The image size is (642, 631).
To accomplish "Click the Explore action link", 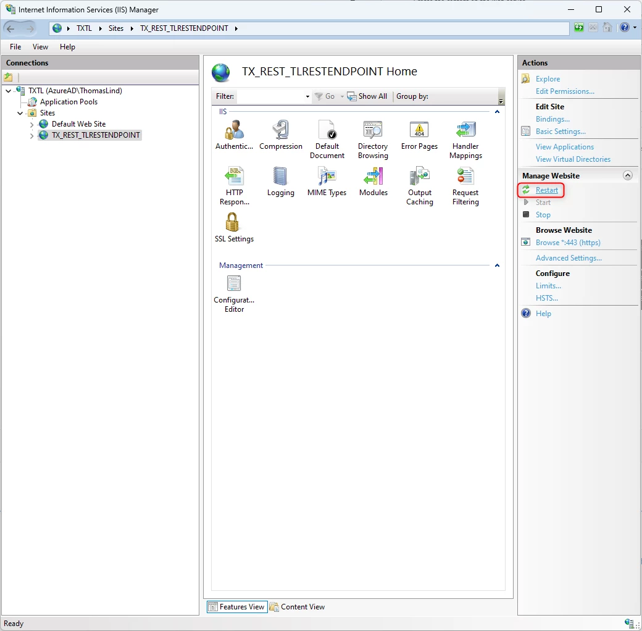I will coord(548,78).
